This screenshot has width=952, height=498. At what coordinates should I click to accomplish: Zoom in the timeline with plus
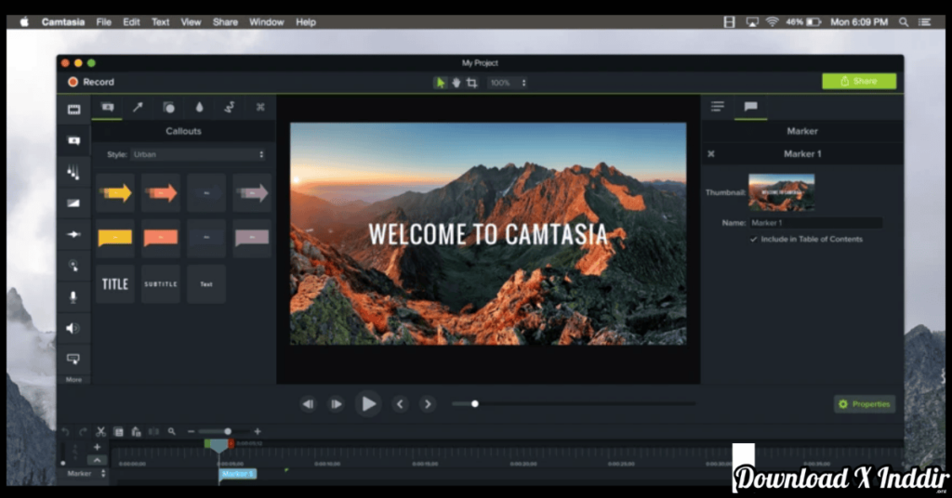click(258, 432)
